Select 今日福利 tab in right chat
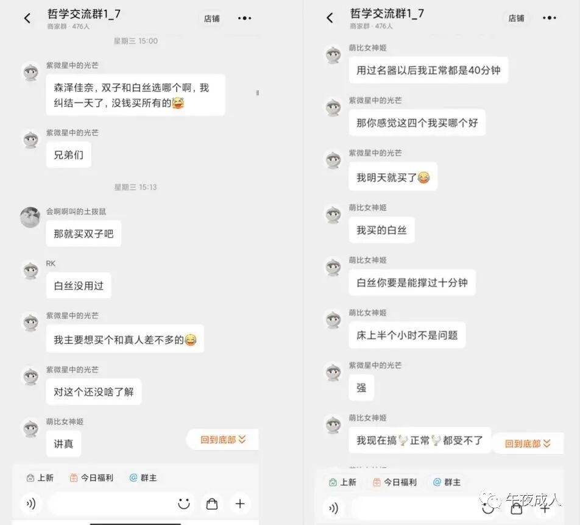 395,482
